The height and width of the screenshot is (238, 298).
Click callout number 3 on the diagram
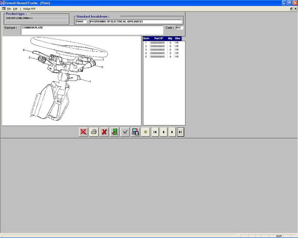pyautogui.click(x=102, y=67)
